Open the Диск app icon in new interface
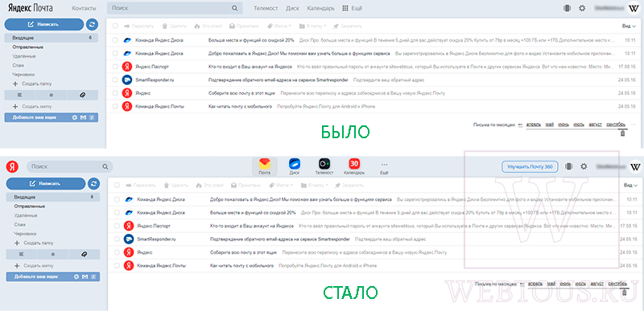Screen dimensions: 644x311 [x=295, y=167]
